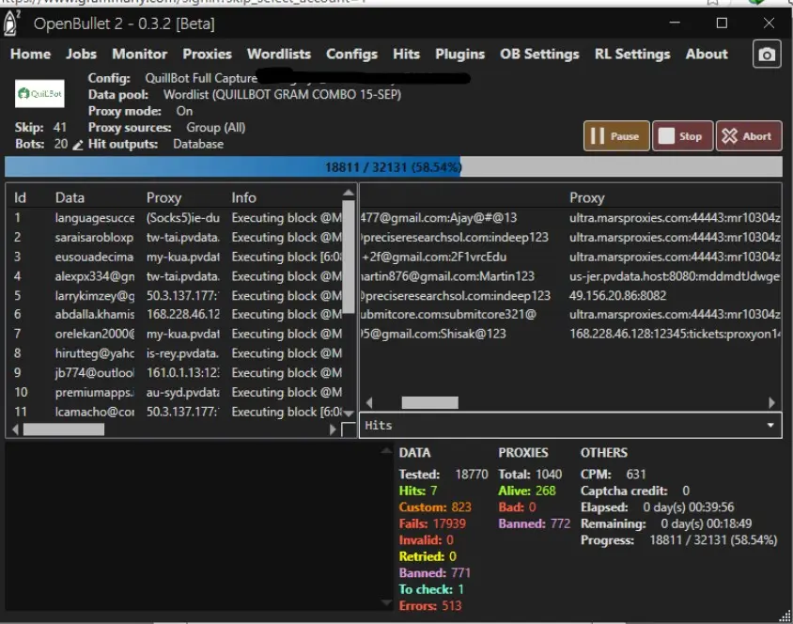This screenshot has height=624, width=793.
Task: Click the pencil edit icon next to Bots
Action: (x=77, y=145)
